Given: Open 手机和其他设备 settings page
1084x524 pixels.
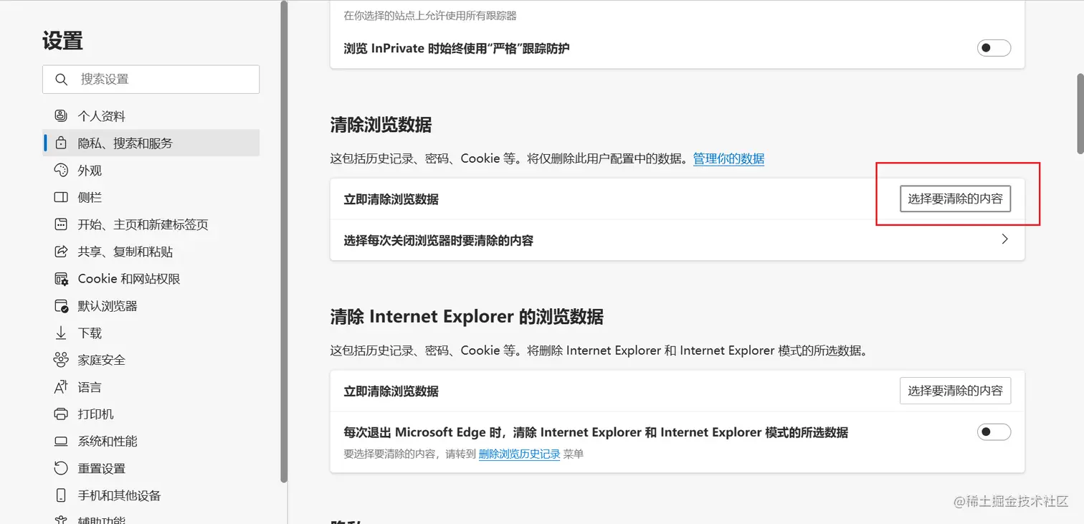Looking at the screenshot, I should [151, 496].
